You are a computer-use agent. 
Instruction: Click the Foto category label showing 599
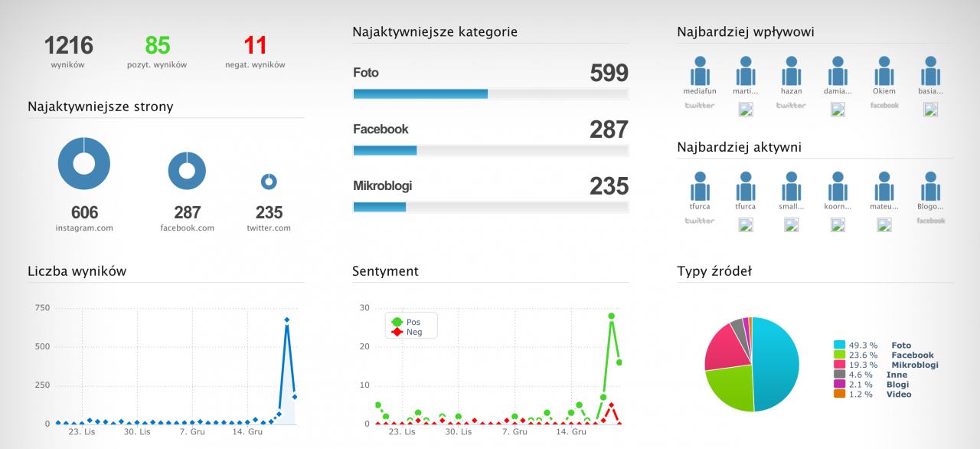pyautogui.click(x=365, y=73)
